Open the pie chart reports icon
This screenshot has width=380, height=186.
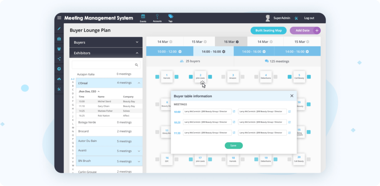[x=59, y=69]
